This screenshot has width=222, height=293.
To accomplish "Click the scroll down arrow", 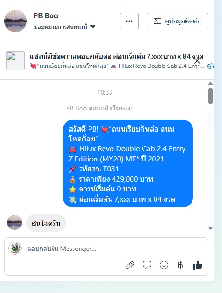I will pos(210,228).
